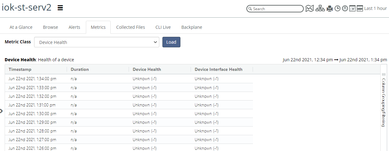Screen dimensions: 389x151
Task: Open the Metric Class dropdown
Action: point(96,42)
